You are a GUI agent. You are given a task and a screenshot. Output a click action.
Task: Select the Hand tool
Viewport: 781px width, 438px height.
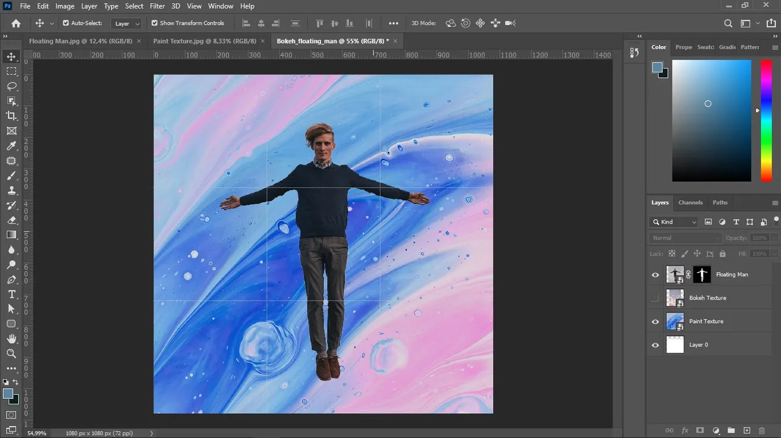pos(12,339)
